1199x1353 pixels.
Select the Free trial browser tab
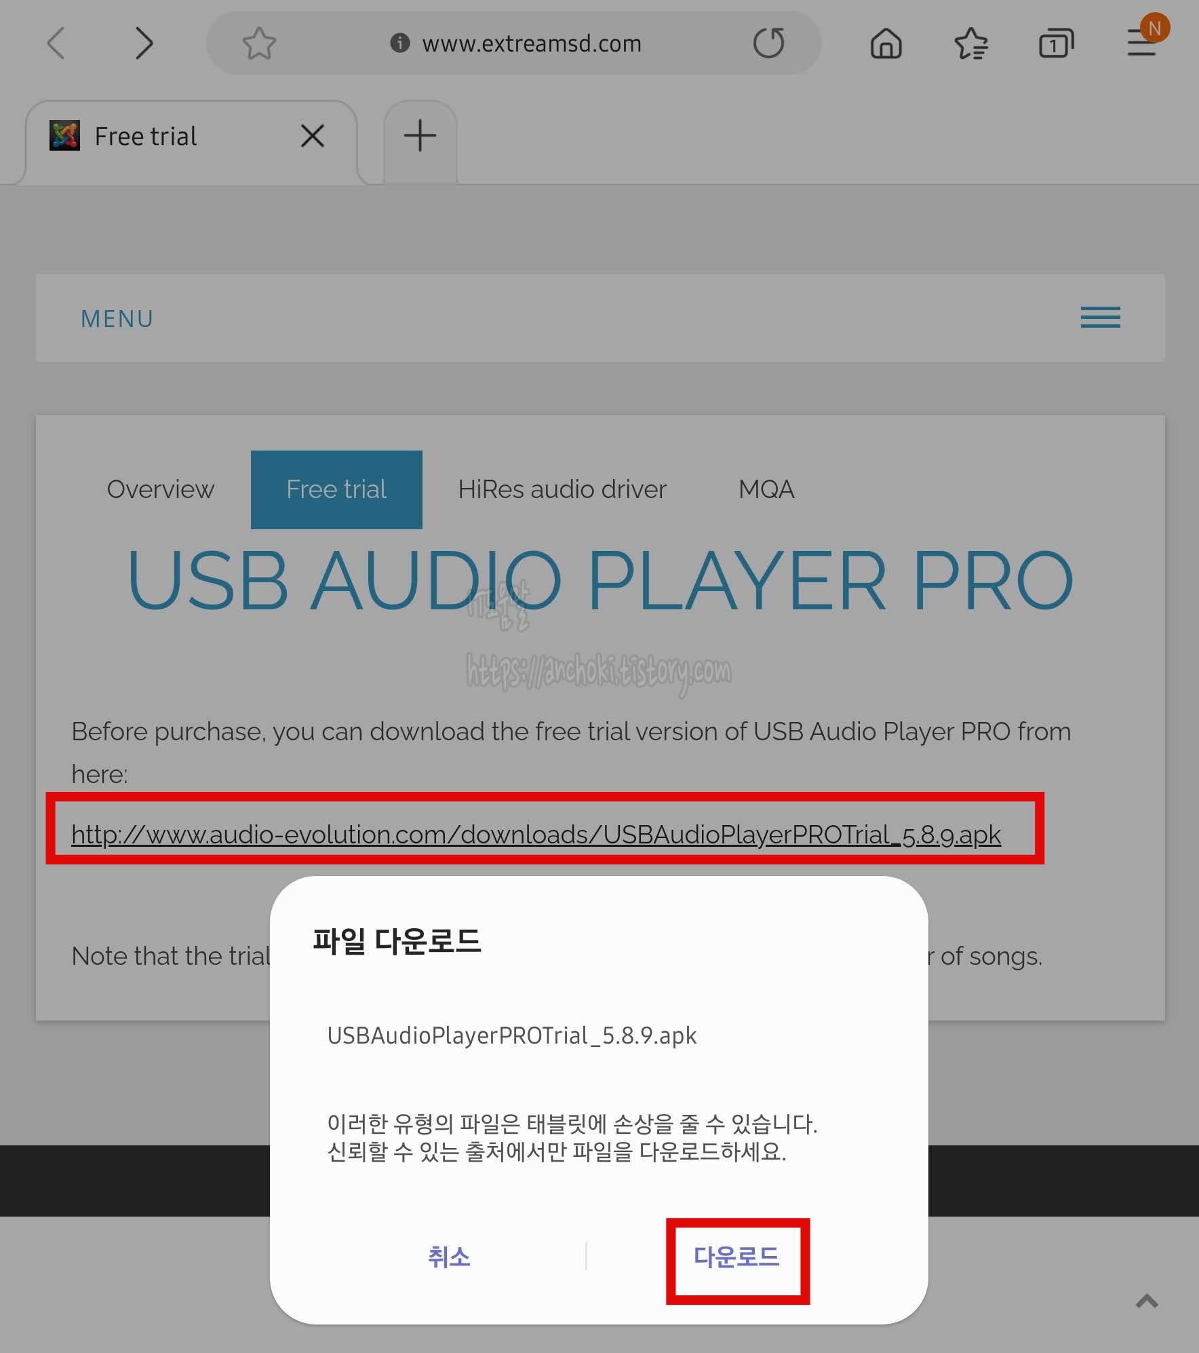point(191,141)
